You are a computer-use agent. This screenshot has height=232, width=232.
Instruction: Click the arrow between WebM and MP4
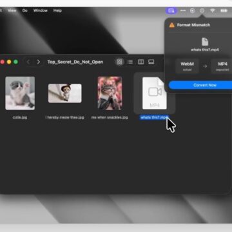click(205, 66)
